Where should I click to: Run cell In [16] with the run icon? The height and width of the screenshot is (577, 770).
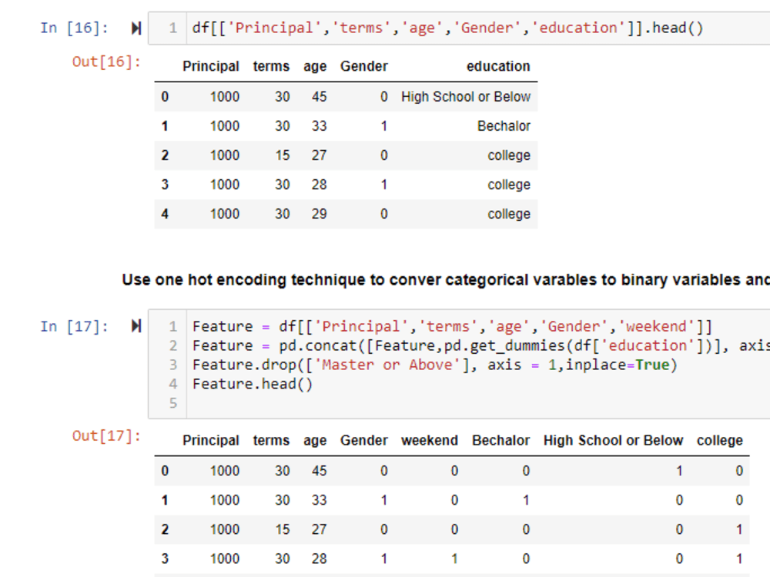pyautogui.click(x=136, y=28)
